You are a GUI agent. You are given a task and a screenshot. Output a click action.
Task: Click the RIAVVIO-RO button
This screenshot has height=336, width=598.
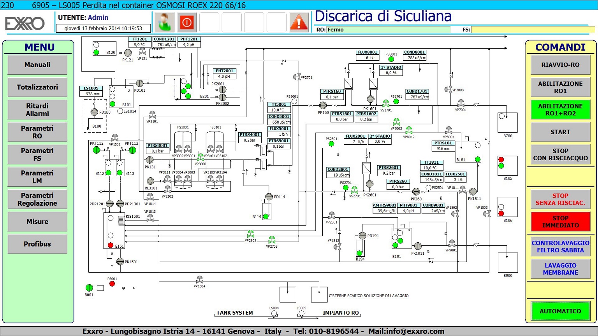coord(560,65)
